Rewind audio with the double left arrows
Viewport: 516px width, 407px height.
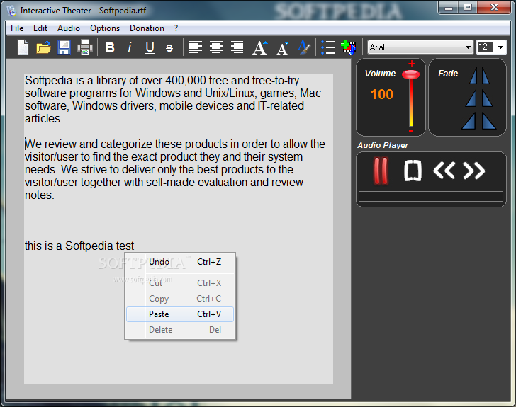[x=444, y=171]
